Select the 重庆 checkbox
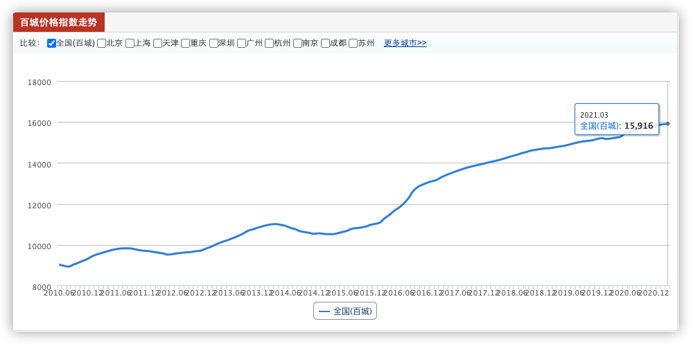 coord(186,43)
